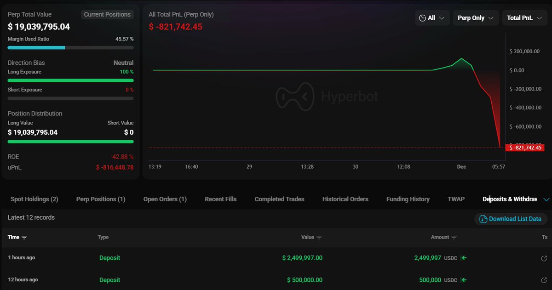The image size is (552, 290).
Task: Sort deposits using the Amount sort icon
Action: coord(454,237)
